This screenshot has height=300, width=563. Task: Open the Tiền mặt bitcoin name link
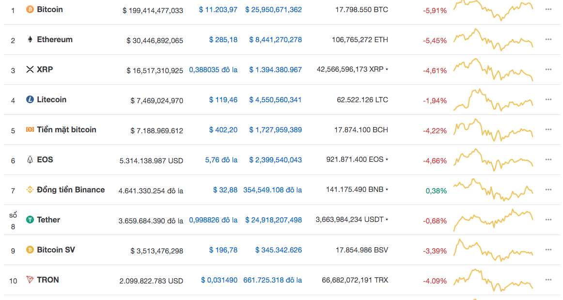coord(66,130)
